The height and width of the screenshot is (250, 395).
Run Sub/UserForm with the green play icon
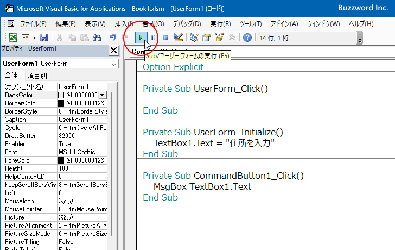coord(141,38)
